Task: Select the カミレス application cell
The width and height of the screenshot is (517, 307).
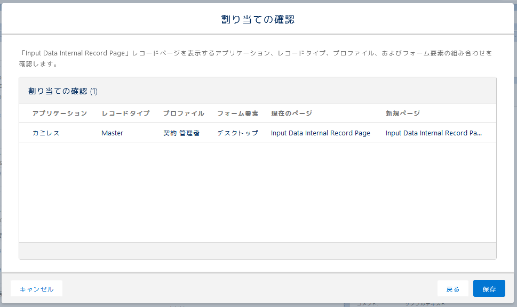Action: click(x=46, y=133)
